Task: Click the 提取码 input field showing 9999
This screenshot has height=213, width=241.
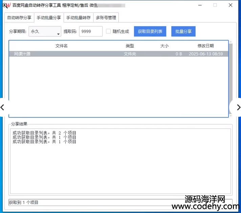Action: [91, 31]
